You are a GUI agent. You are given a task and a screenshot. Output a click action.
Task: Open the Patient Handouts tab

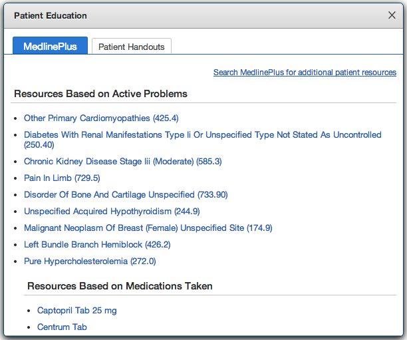[x=131, y=47]
